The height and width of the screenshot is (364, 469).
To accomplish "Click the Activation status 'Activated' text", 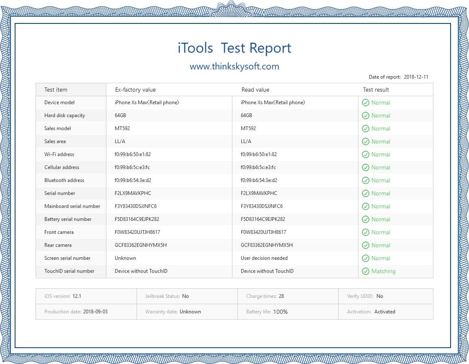I will (384, 312).
